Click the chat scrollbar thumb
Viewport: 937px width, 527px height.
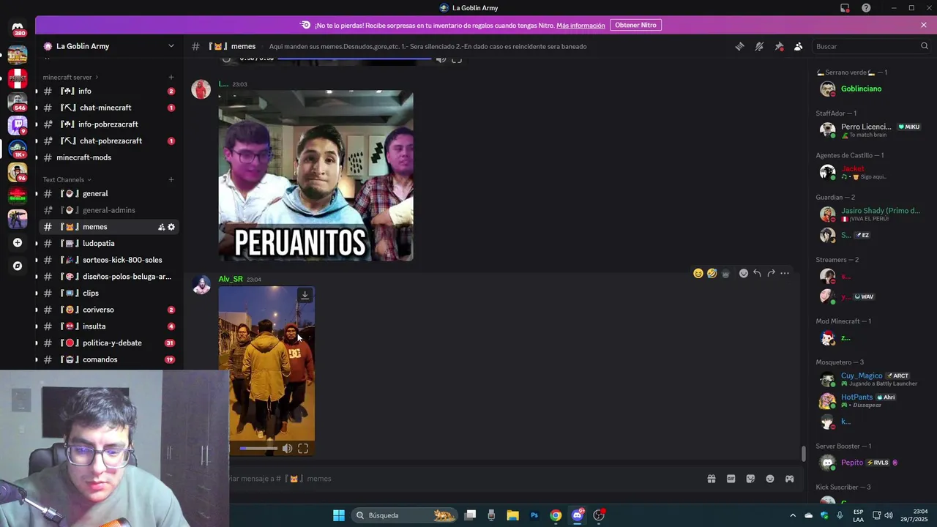click(x=803, y=454)
